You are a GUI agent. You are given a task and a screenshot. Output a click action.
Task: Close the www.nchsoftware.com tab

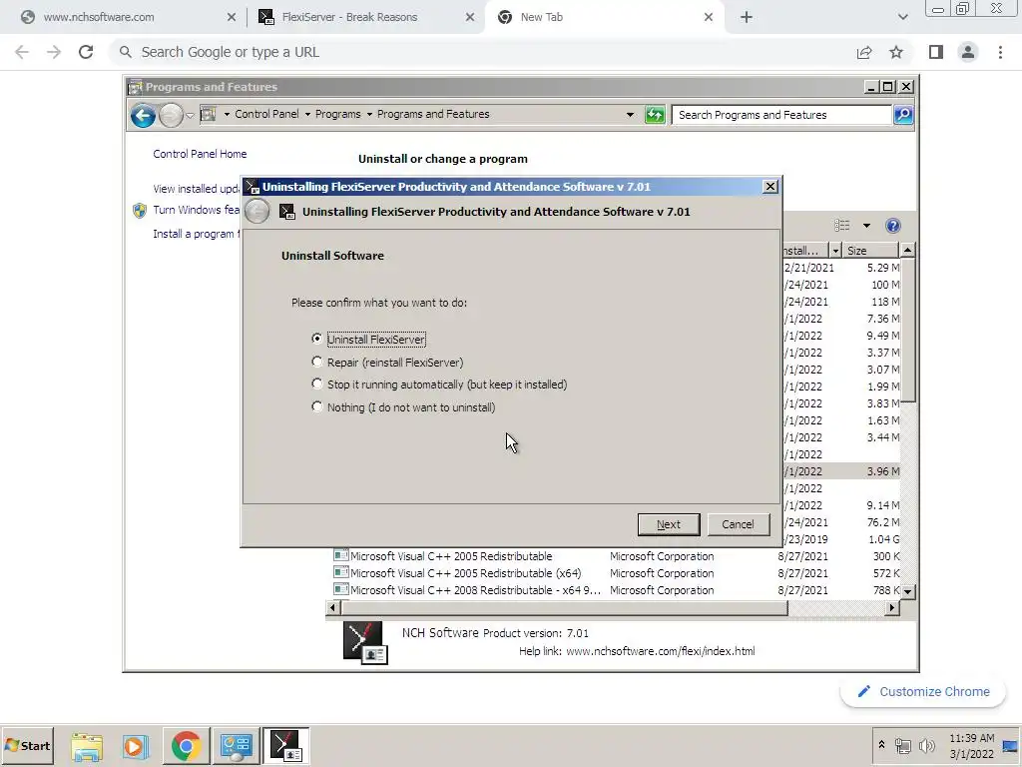click(x=232, y=18)
